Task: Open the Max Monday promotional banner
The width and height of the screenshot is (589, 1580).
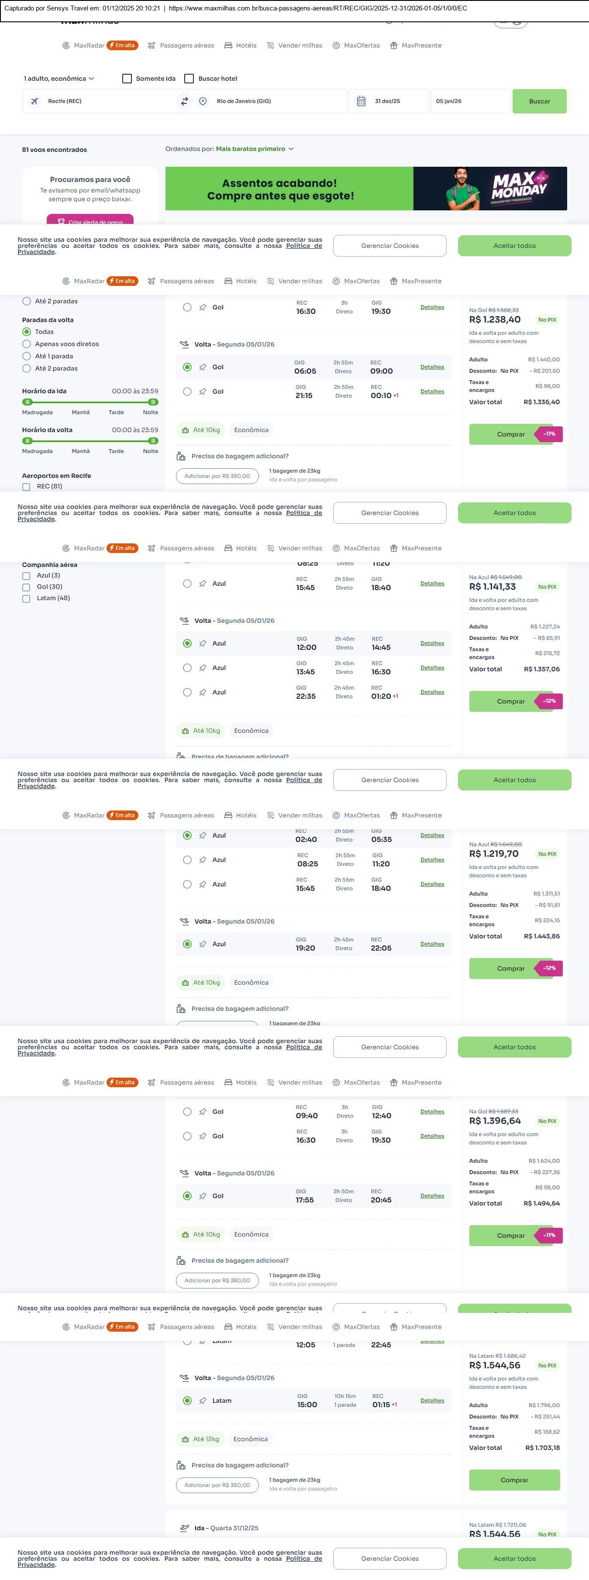Action: (366, 188)
